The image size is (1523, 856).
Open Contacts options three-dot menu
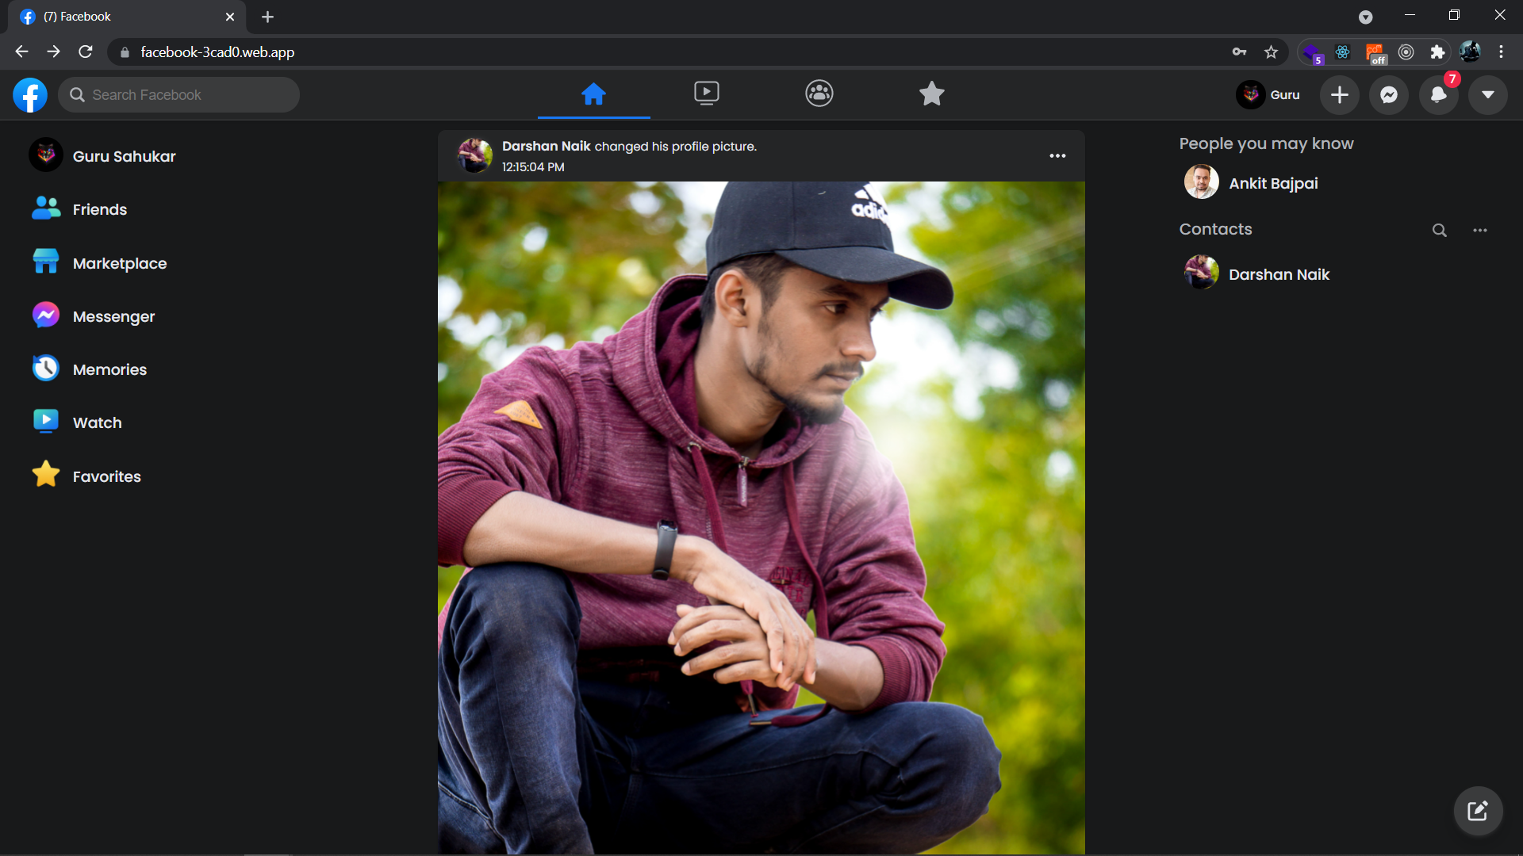point(1479,230)
